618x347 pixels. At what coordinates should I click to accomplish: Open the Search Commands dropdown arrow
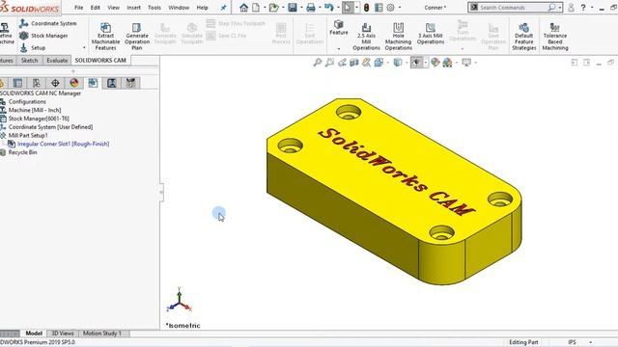[x=560, y=8]
